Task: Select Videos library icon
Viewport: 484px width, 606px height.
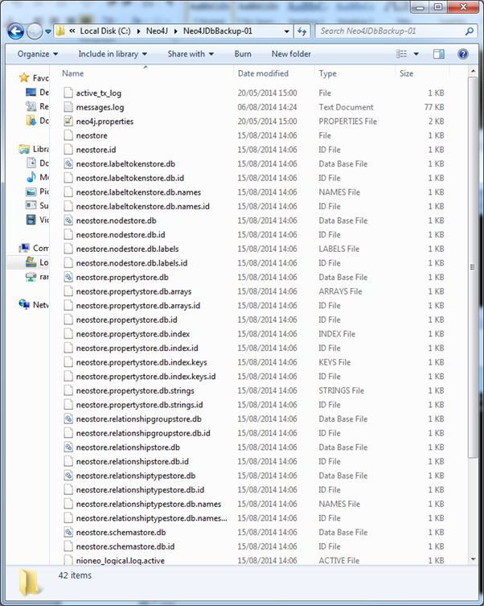Action: [31, 220]
